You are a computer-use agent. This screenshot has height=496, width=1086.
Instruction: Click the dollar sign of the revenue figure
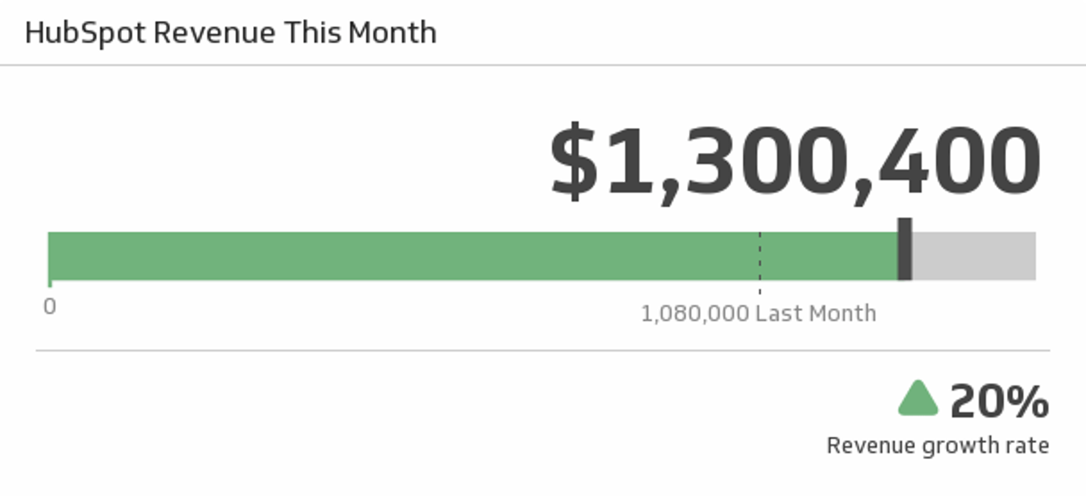(x=574, y=162)
